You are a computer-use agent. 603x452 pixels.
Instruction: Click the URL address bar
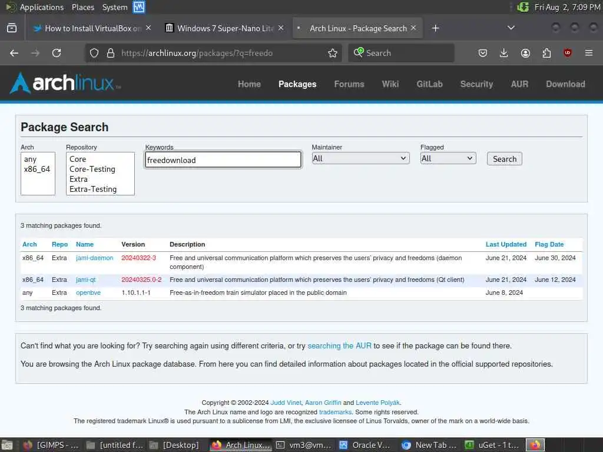[213, 53]
